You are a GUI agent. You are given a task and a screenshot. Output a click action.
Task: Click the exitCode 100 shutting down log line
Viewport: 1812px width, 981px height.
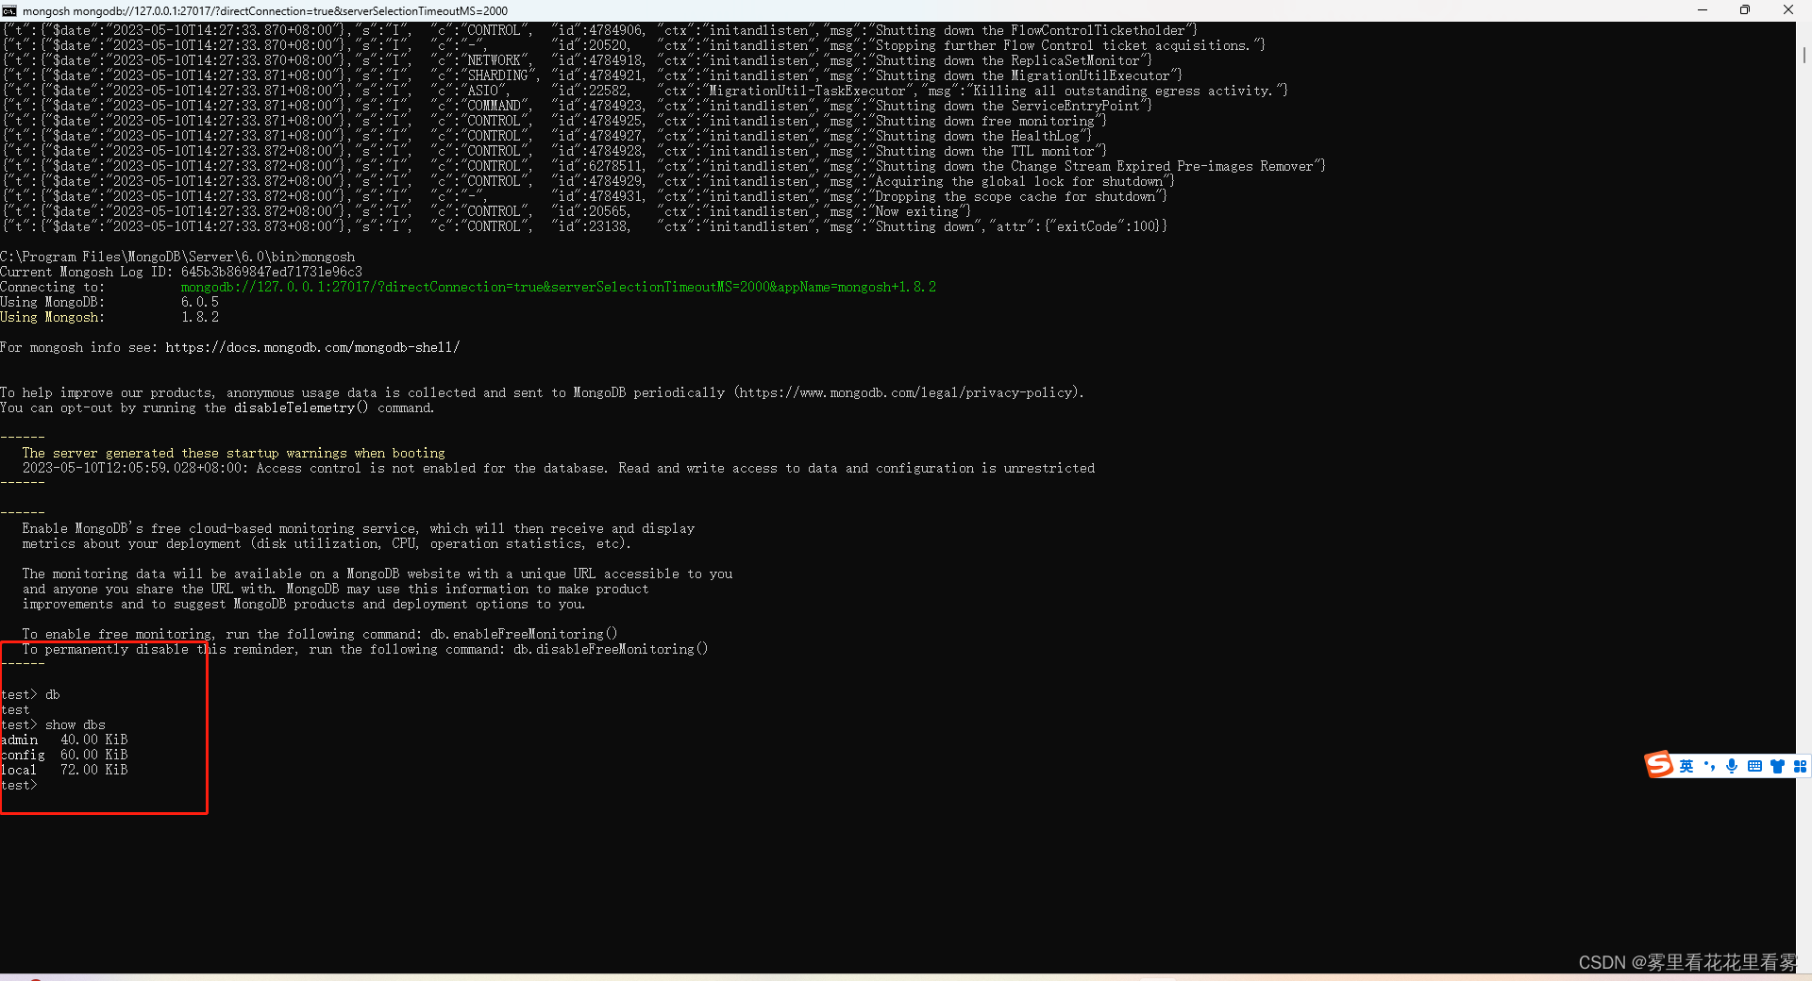[585, 226]
